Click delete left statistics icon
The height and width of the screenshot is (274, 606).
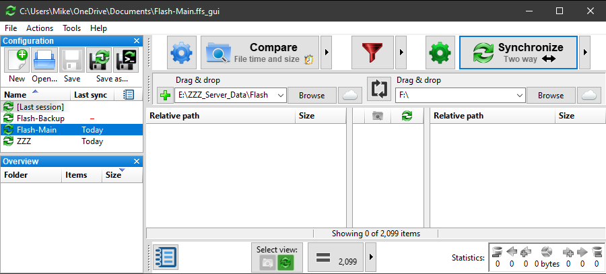pos(498,252)
